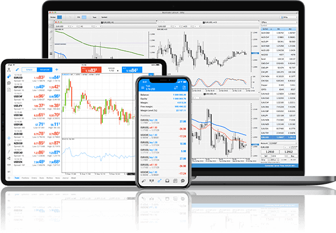Tap the plus icon to add symbol
Screen dimensions: 336x233
click(x=56, y=69)
